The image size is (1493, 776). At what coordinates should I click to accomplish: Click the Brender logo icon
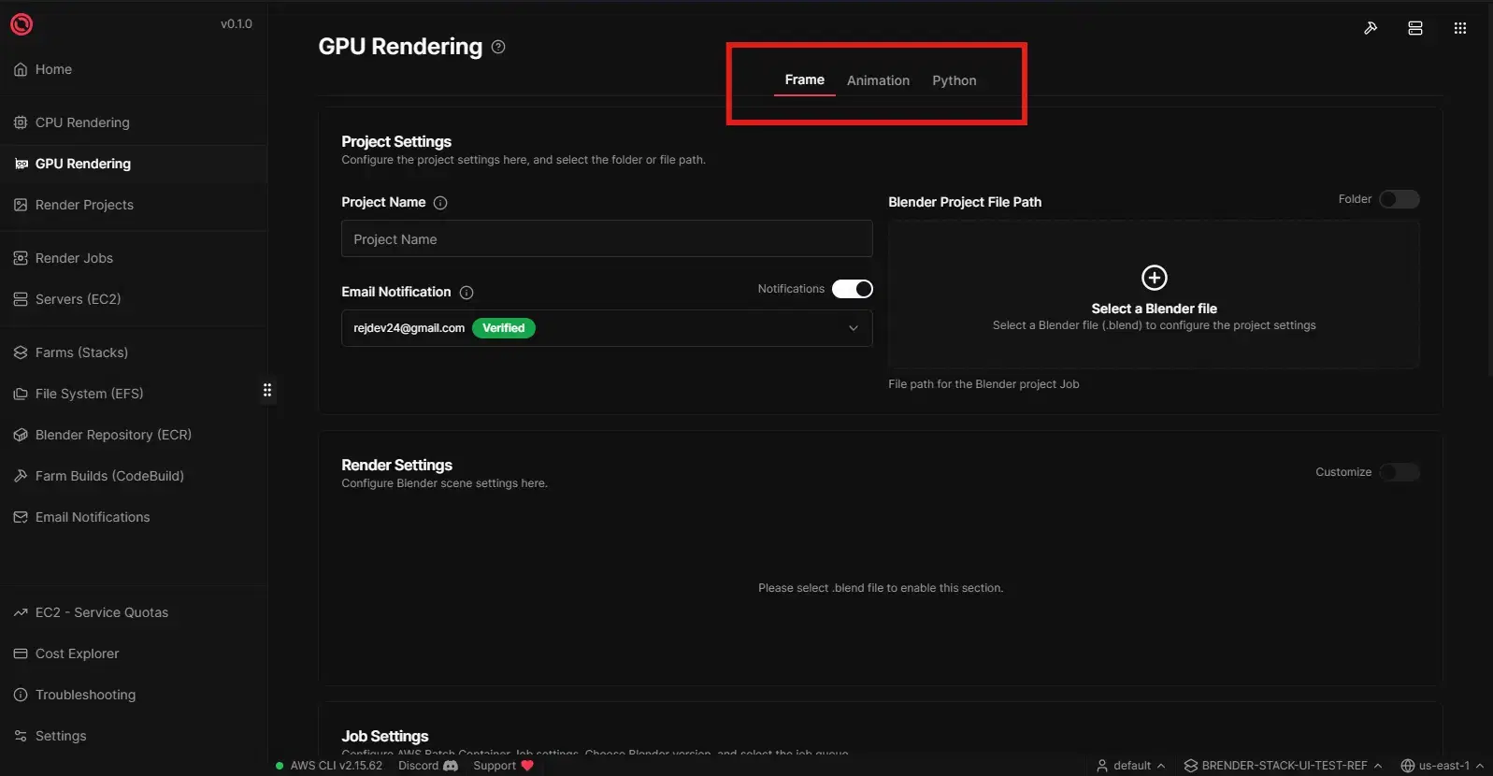click(x=22, y=24)
